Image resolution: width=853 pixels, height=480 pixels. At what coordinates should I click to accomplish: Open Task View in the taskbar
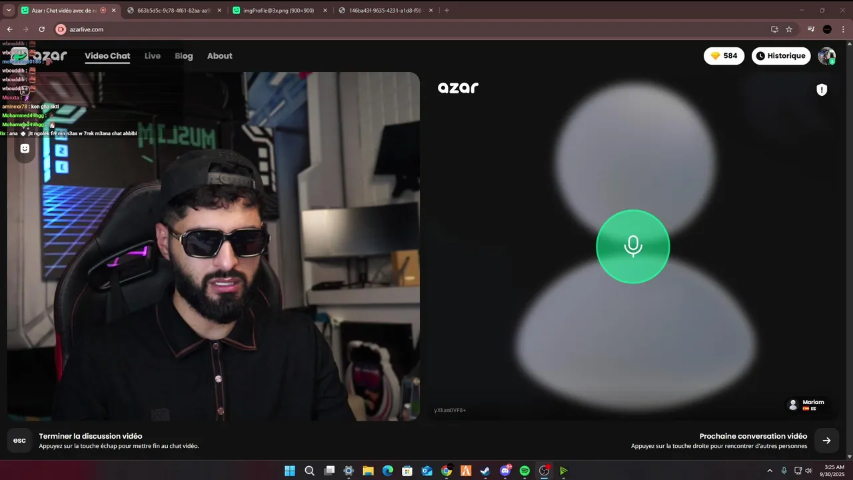(329, 471)
